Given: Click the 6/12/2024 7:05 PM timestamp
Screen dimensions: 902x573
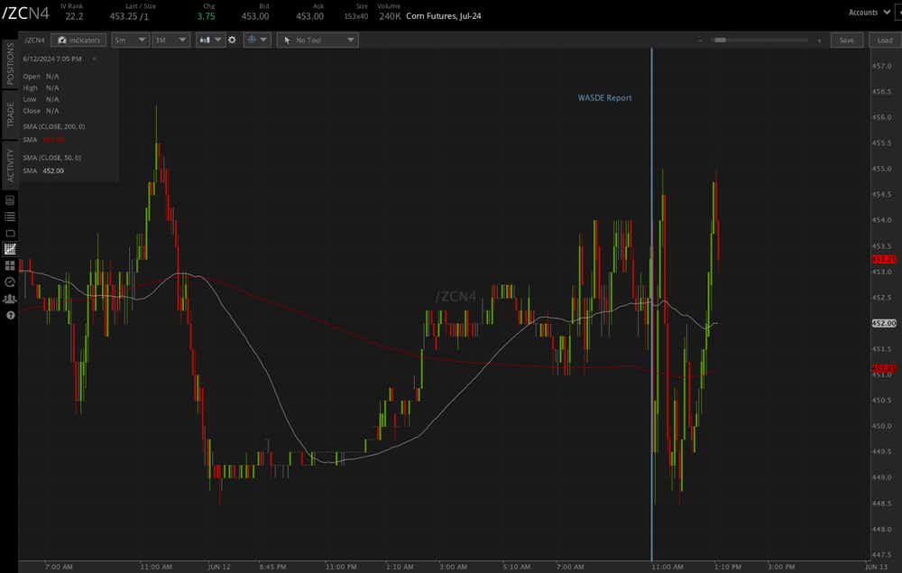Looking at the screenshot, I should tap(52, 59).
